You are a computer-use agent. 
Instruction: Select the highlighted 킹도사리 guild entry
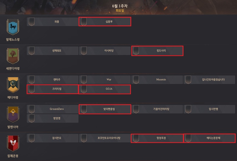(x=157, y=51)
